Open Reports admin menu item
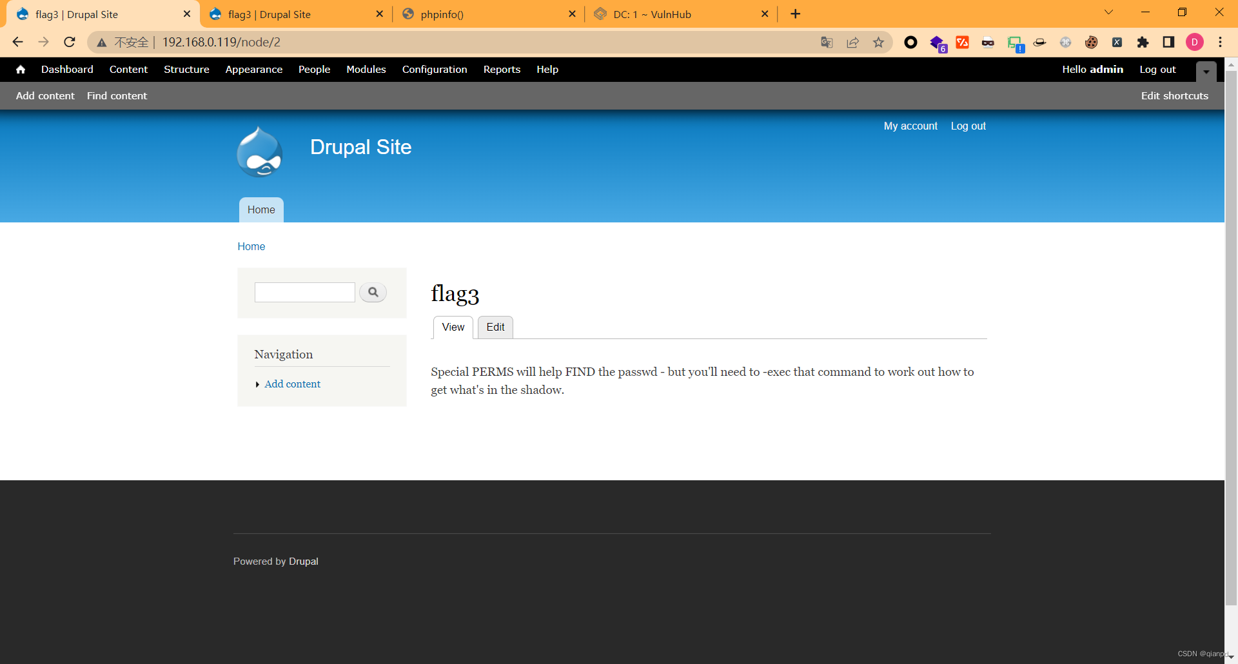Screen dimensions: 1238x664 [502, 70]
